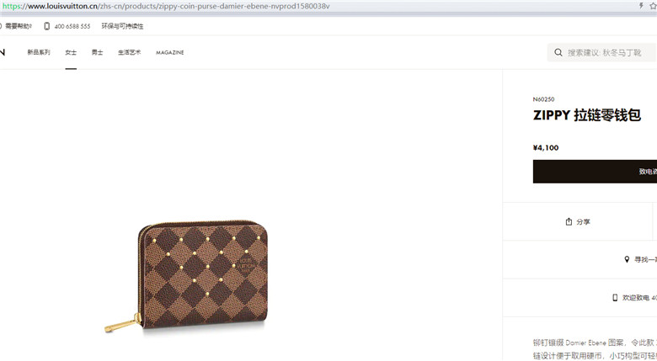Open the MAGAZINE menu item
The width and height of the screenshot is (657, 361).
coord(169,52)
